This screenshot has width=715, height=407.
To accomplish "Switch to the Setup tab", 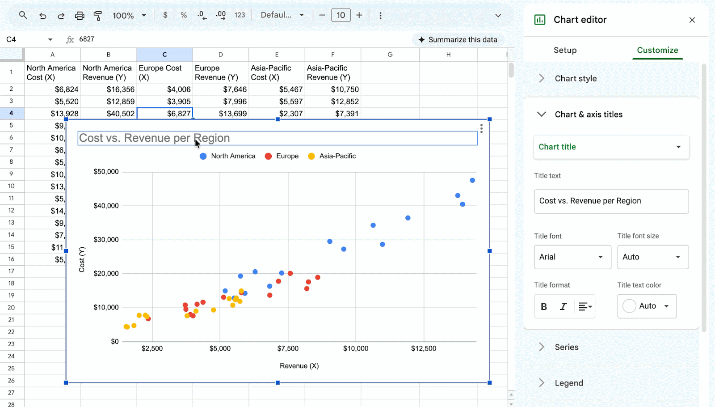I will [565, 50].
